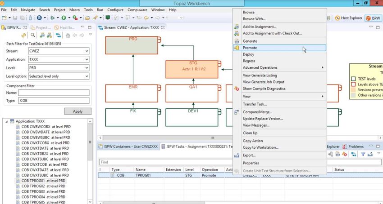
Task: Choose Generate from the context menu
Action: tap(280, 41)
